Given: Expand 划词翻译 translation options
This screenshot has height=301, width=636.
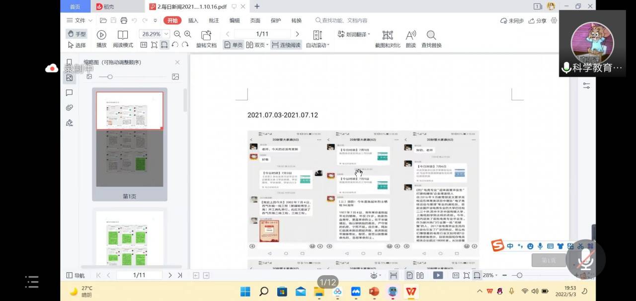Looking at the screenshot, I should tap(369, 34).
